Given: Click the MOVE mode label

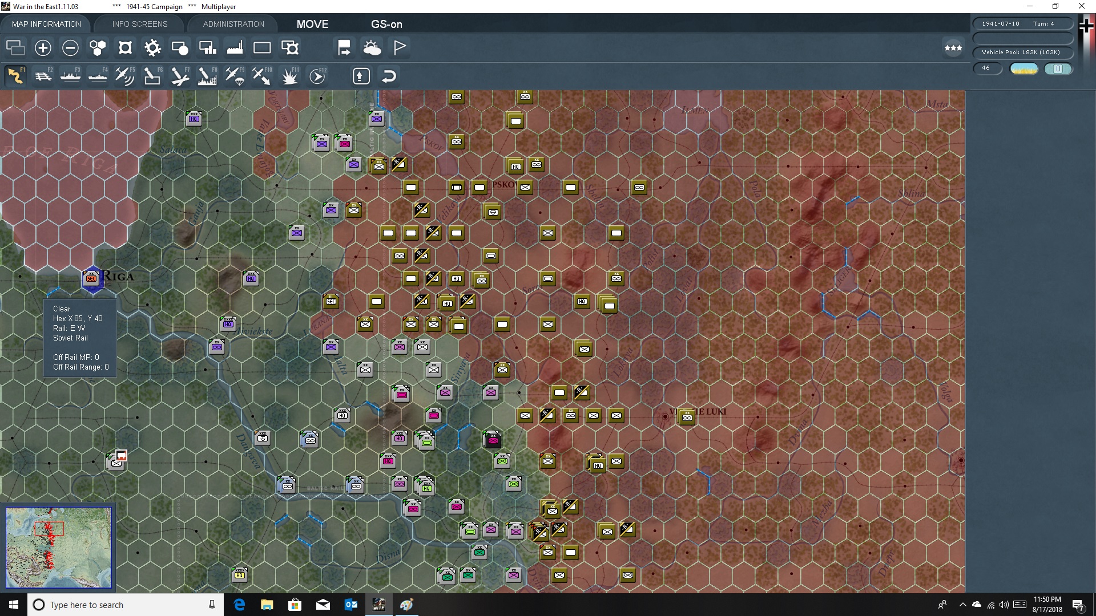Looking at the screenshot, I should coord(312,24).
